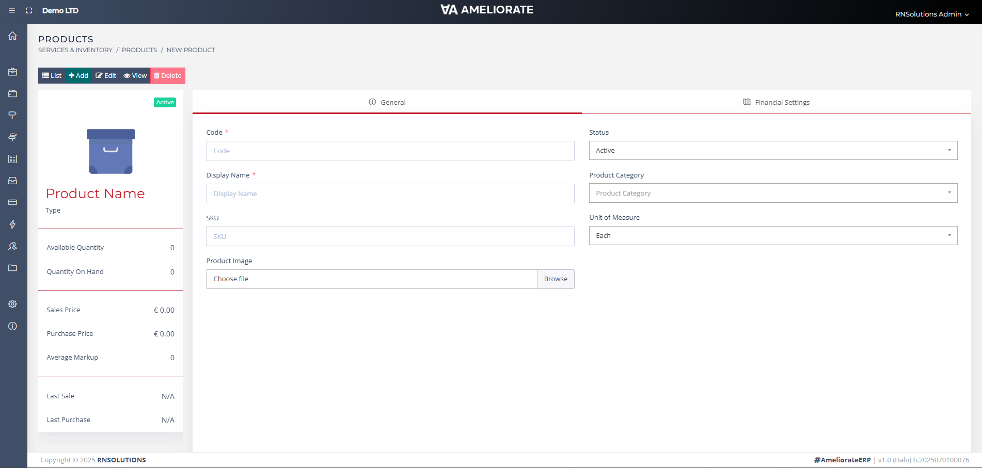Click the lightning bolt icon in the sidebar

[12, 224]
